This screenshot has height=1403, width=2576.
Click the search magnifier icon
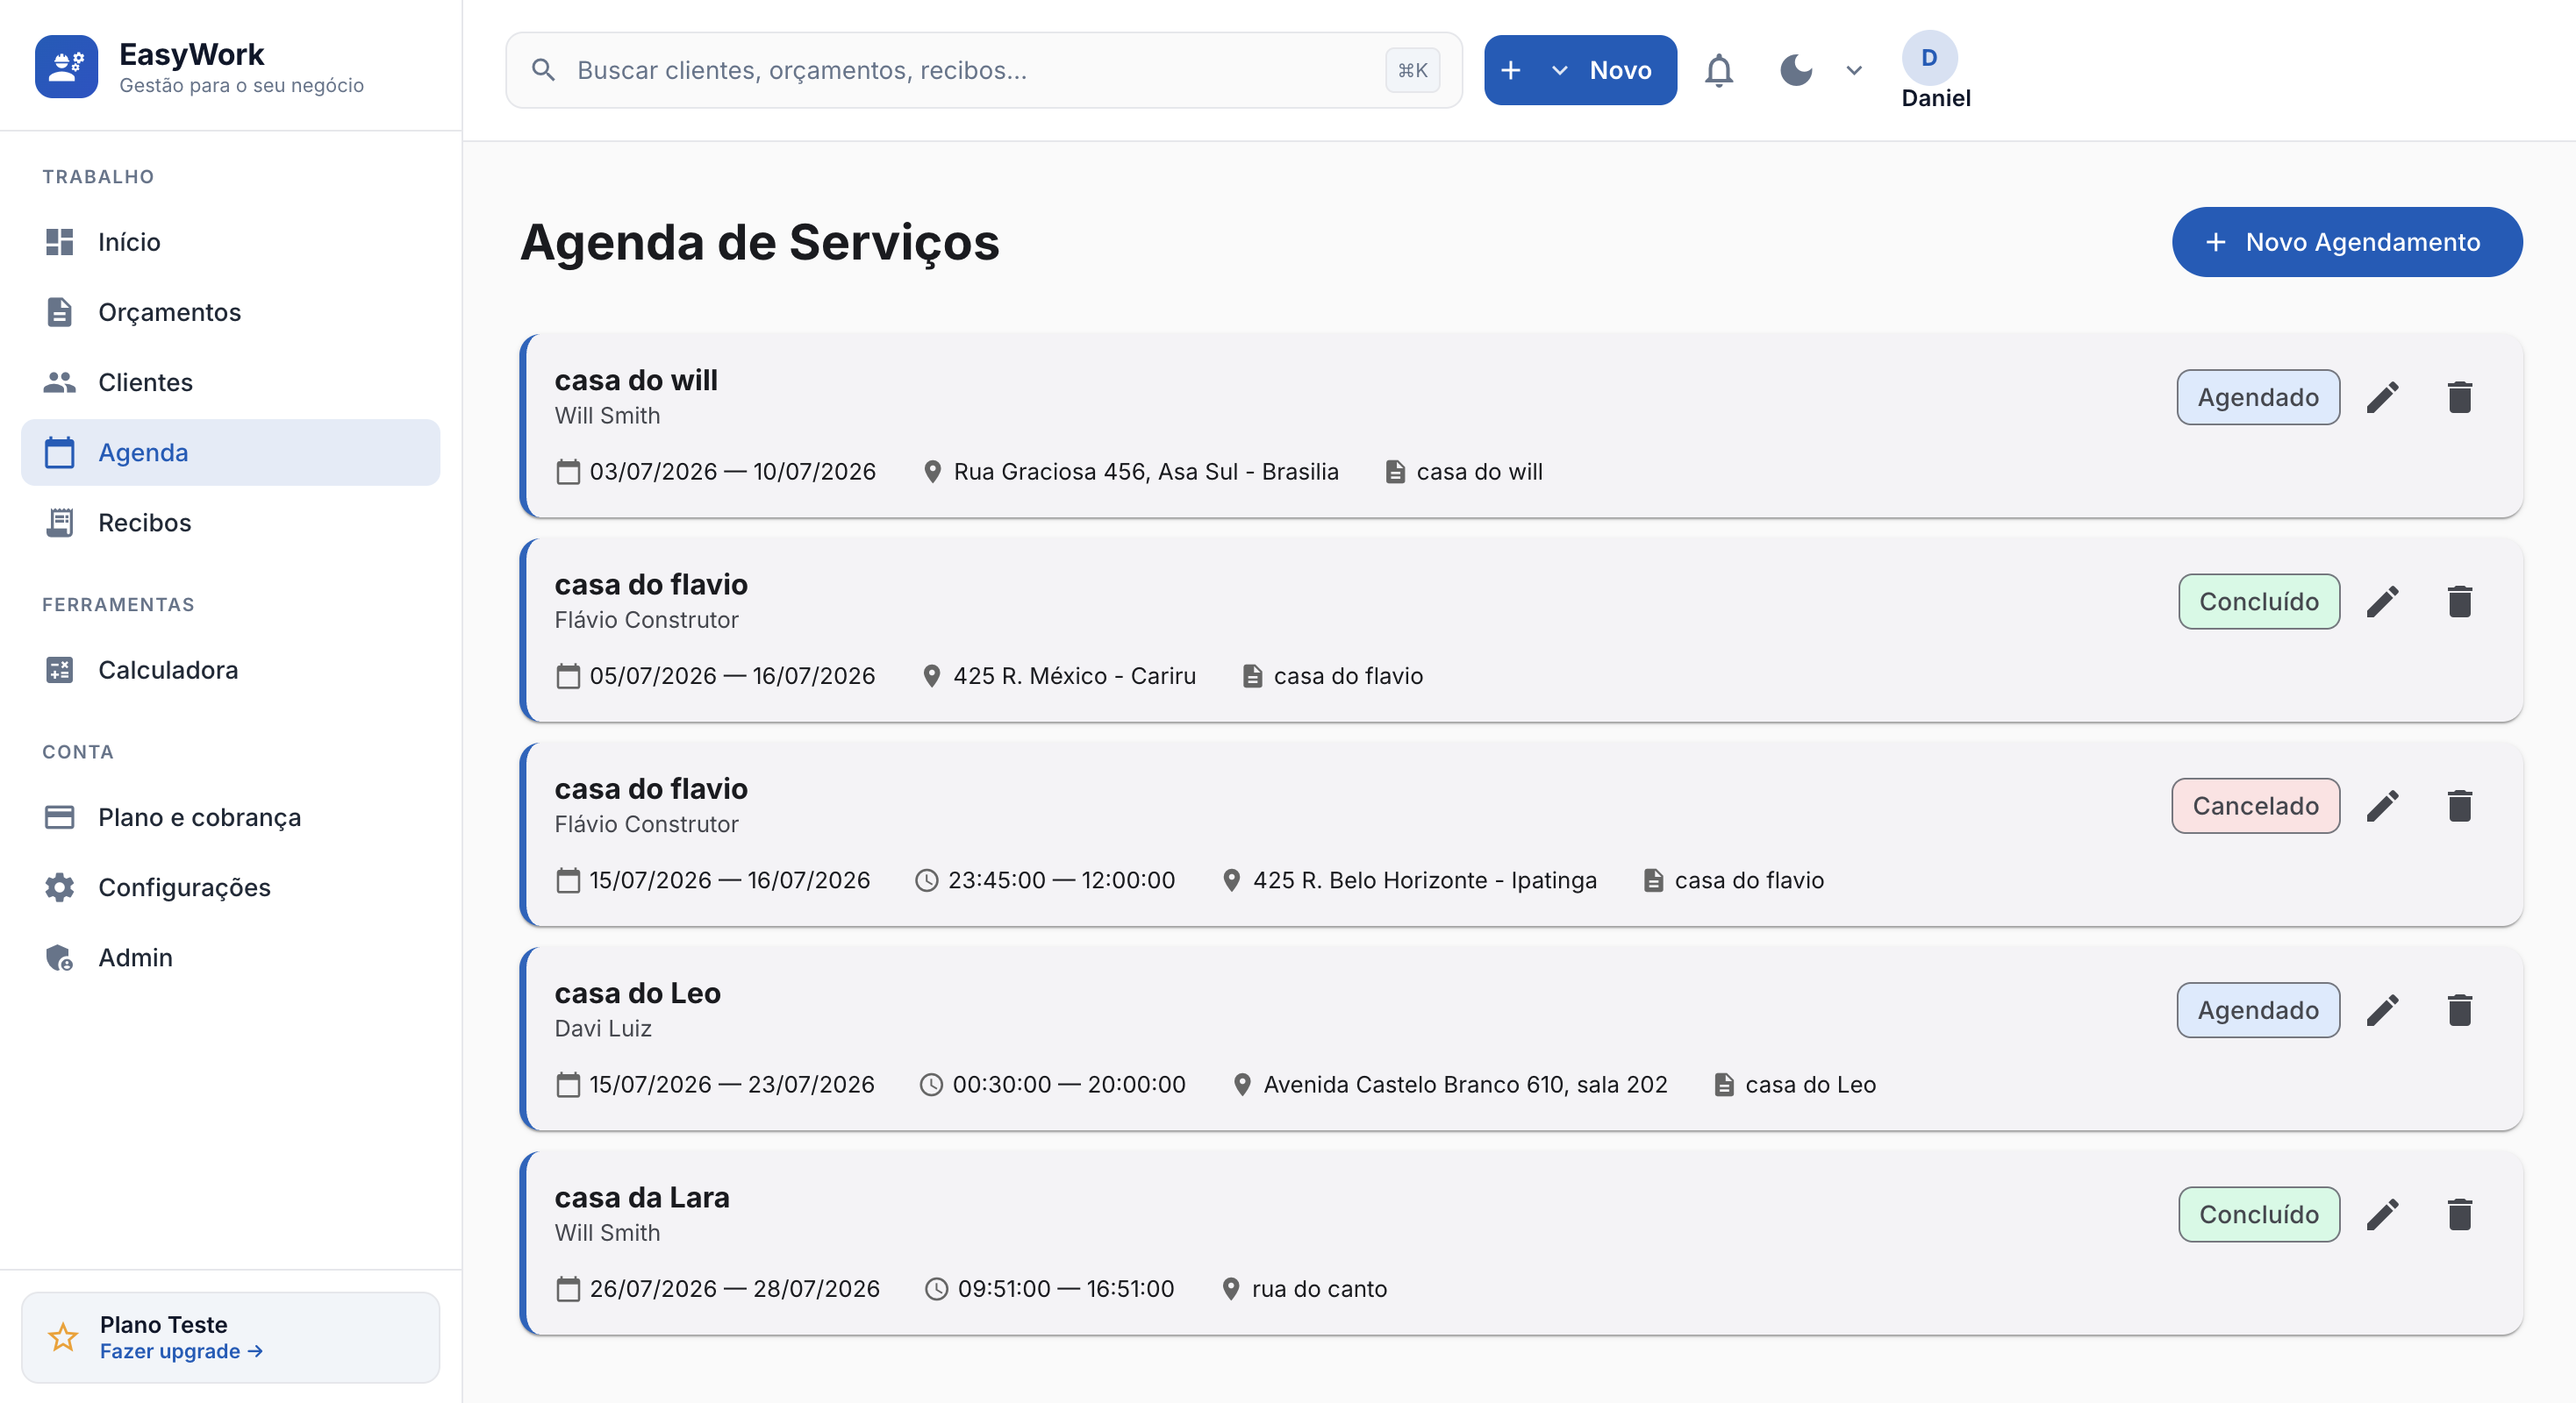[x=543, y=70]
